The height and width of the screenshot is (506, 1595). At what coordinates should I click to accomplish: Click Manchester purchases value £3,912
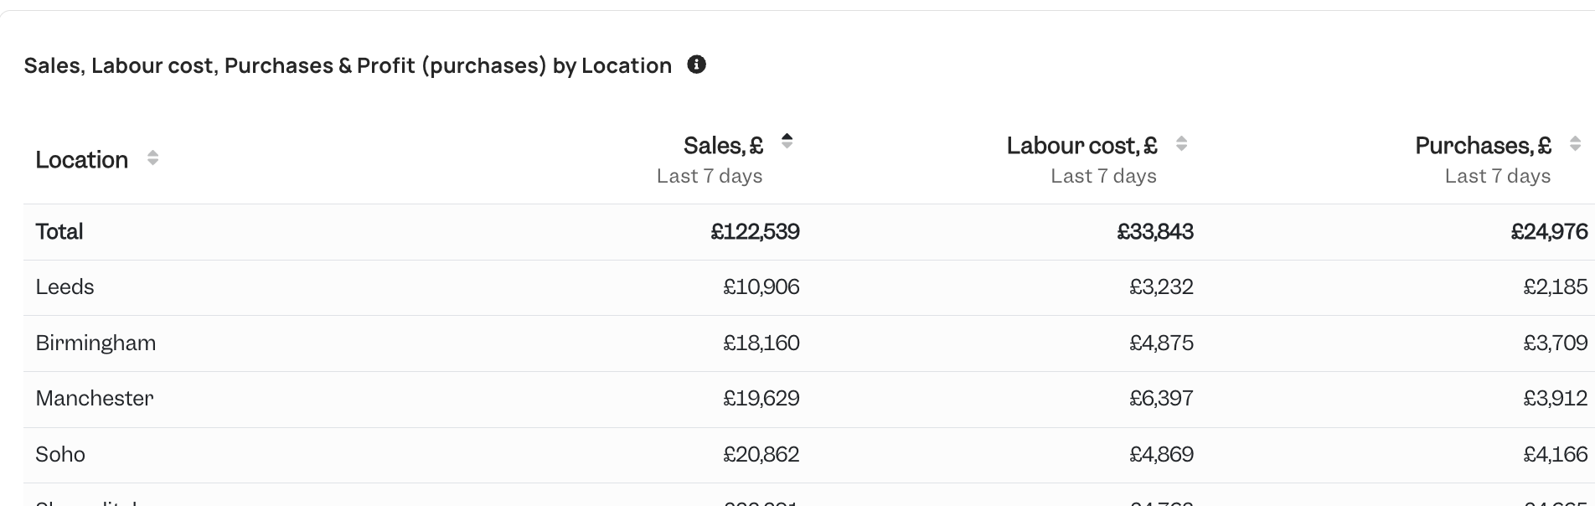1556,398
